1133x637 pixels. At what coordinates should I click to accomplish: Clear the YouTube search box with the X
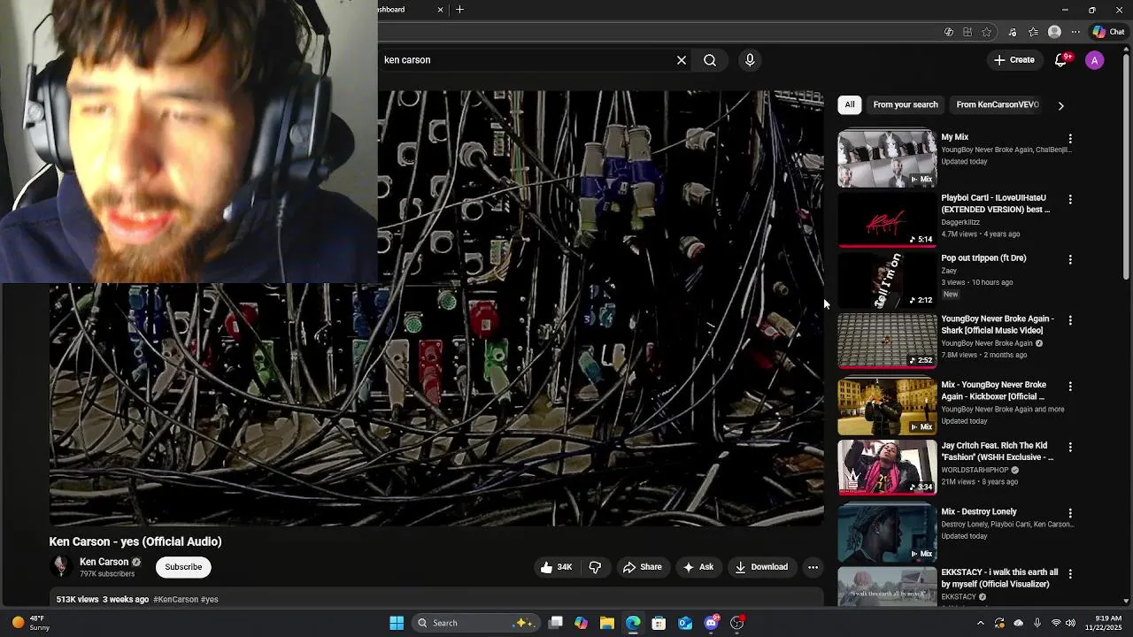(x=682, y=60)
